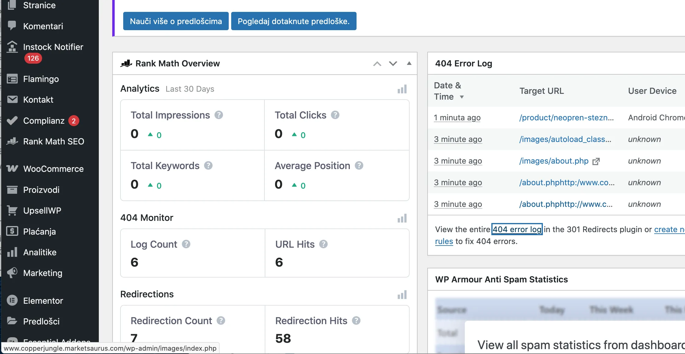Click the Plaćanja dollar icon
This screenshot has width=685, height=354.
click(12, 231)
